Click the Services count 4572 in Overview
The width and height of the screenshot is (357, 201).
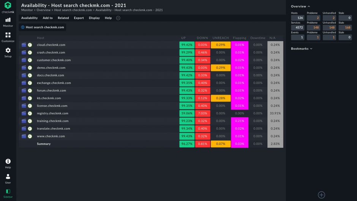click(297, 27)
